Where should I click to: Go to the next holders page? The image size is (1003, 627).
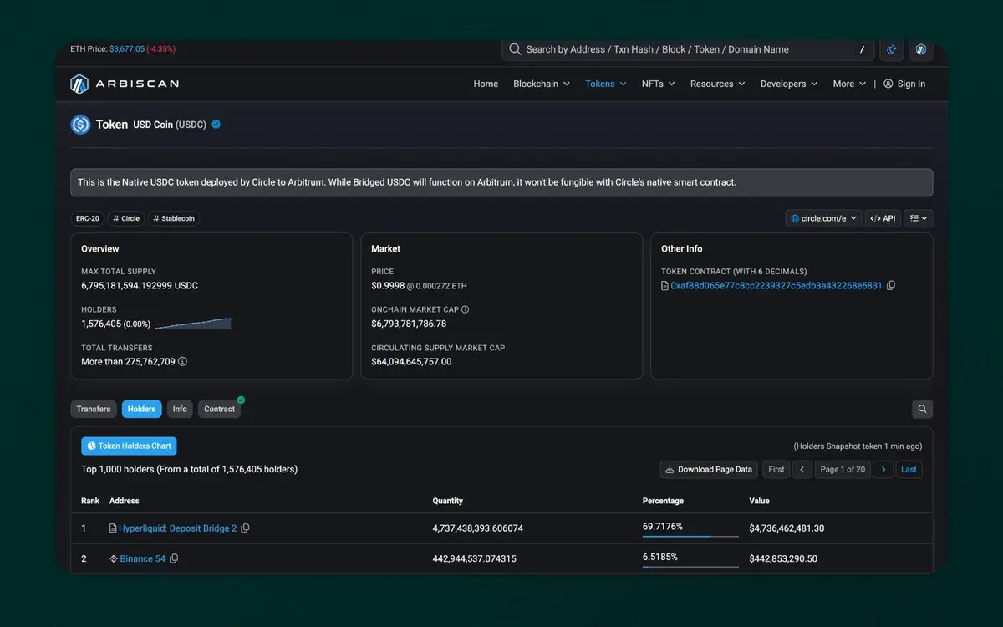(883, 469)
